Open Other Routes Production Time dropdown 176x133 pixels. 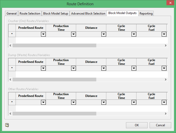[73, 102]
